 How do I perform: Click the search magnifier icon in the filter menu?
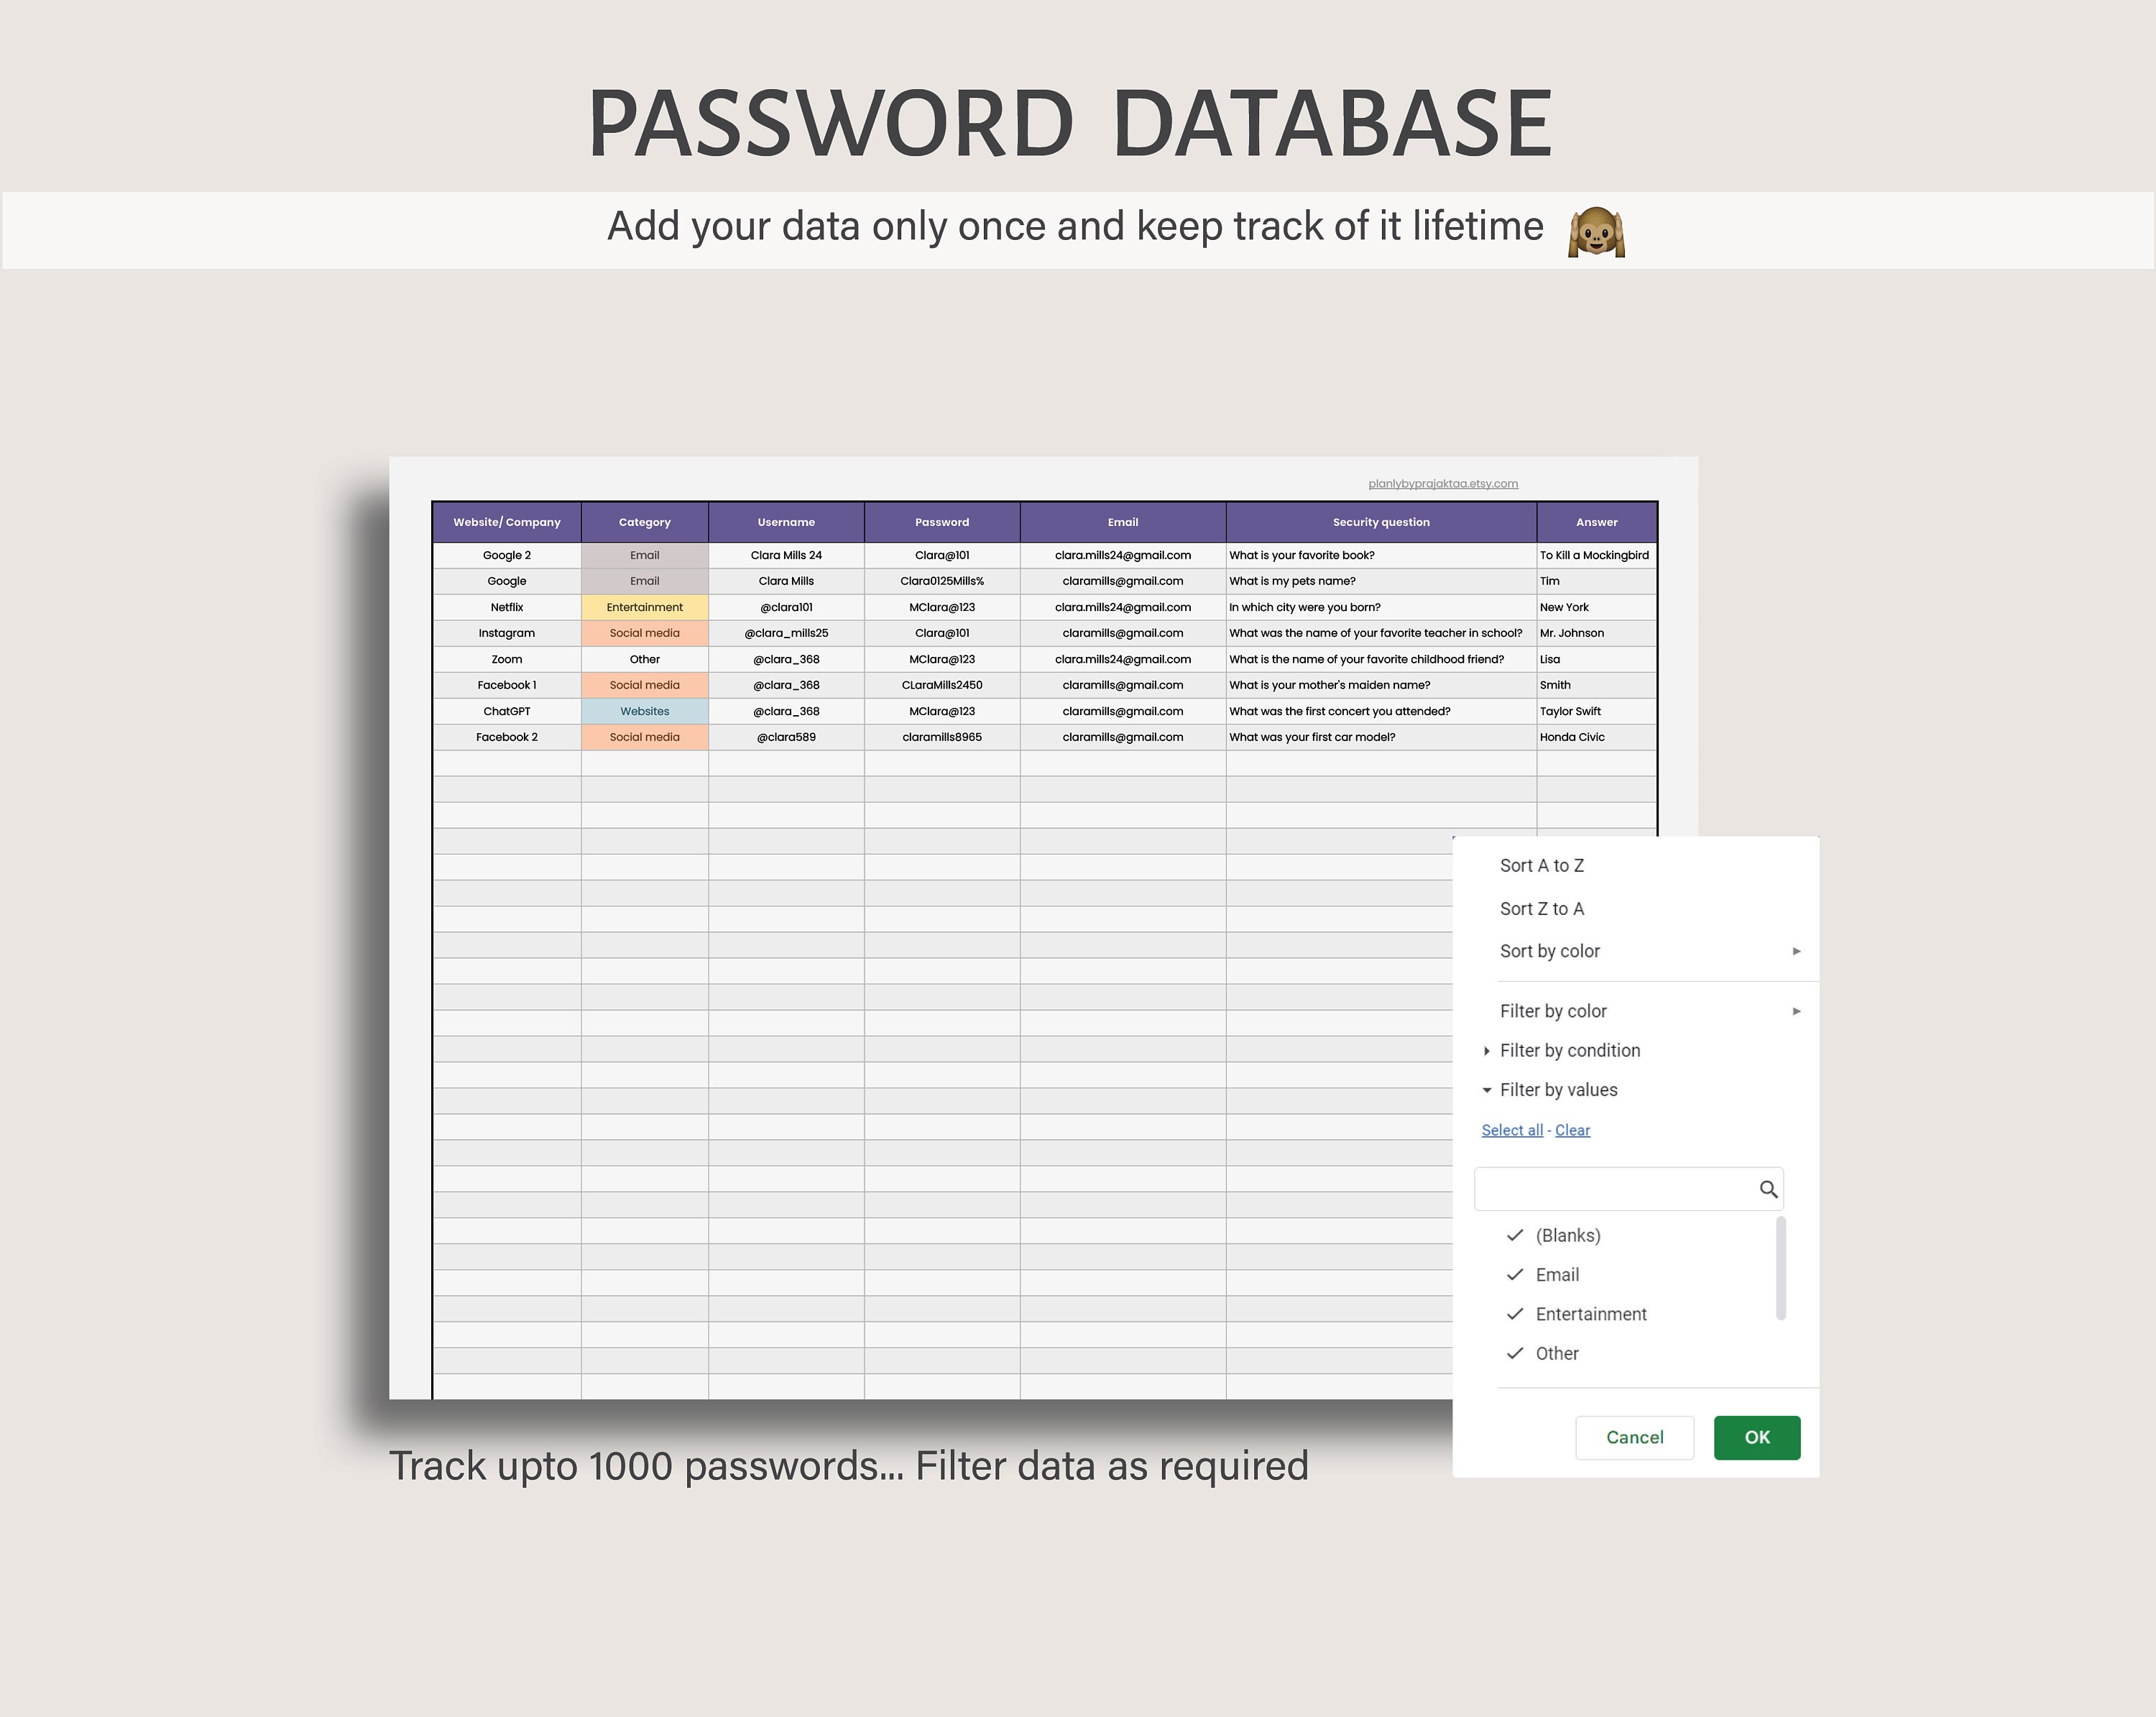click(x=1768, y=1188)
